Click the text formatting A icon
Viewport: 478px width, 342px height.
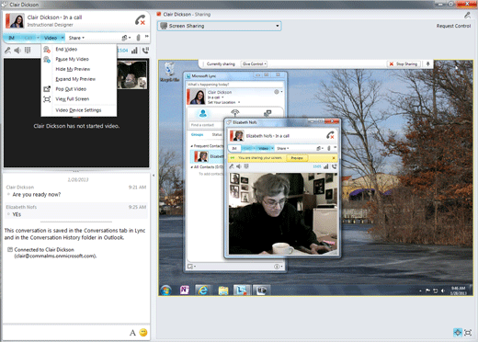[x=132, y=333]
